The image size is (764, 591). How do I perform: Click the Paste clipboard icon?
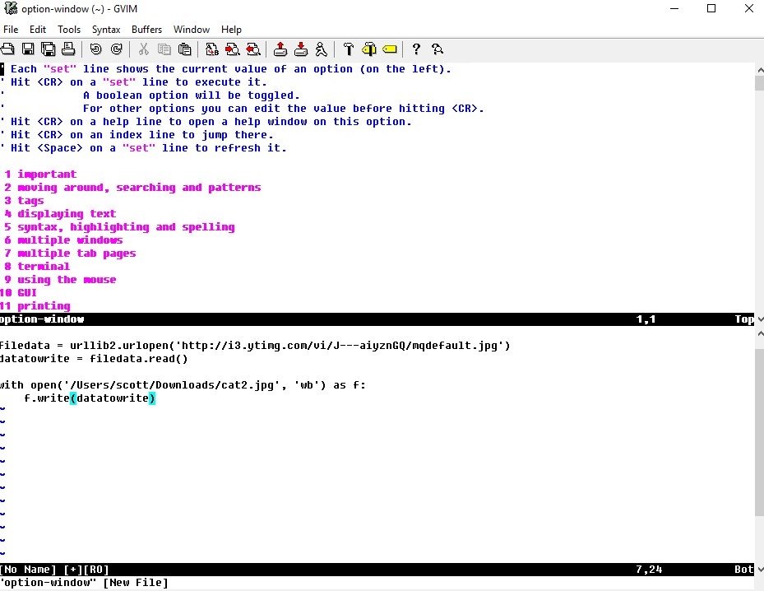pyautogui.click(x=184, y=49)
